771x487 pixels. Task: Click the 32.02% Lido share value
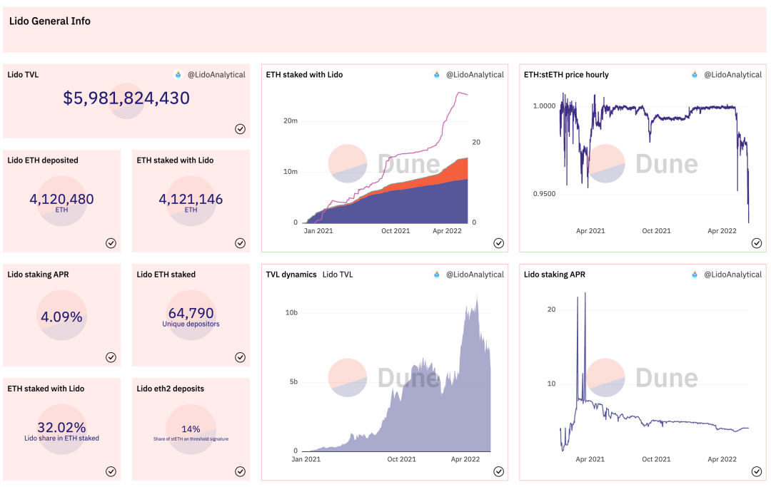point(61,427)
